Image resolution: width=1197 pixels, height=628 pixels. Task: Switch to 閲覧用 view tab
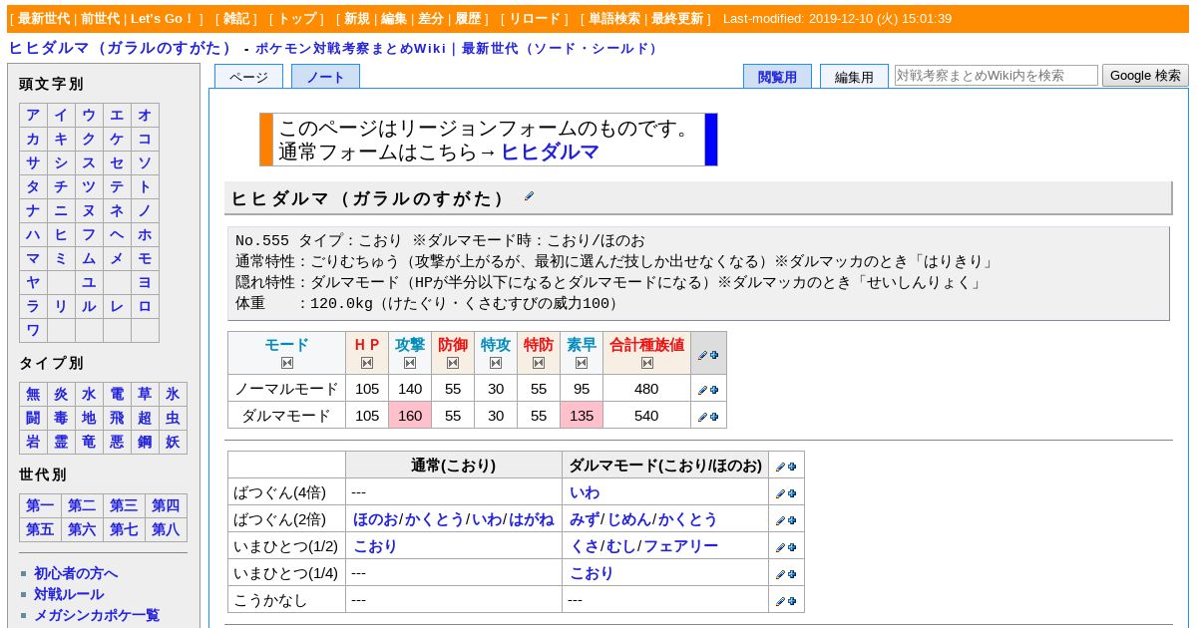coord(777,77)
